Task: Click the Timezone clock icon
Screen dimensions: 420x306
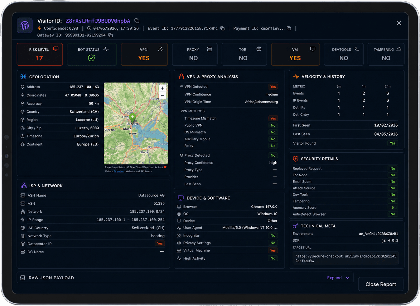Action: pos(22,136)
